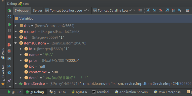Open the Terminal tool window
The height and width of the screenshot is (96, 192).
click(101, 92)
